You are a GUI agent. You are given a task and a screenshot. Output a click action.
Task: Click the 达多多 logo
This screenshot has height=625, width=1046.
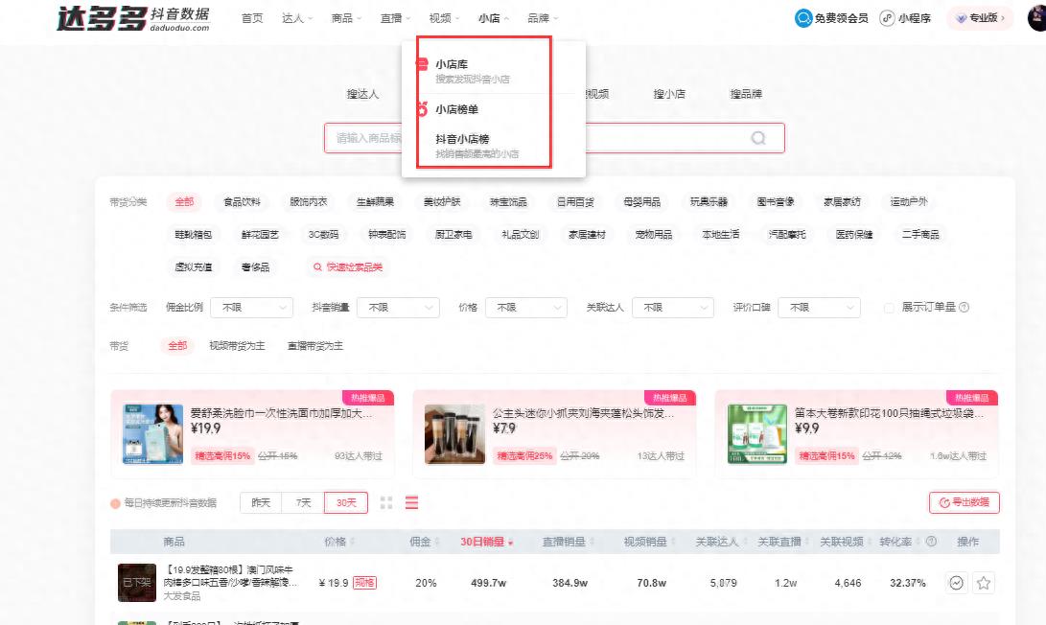(133, 18)
